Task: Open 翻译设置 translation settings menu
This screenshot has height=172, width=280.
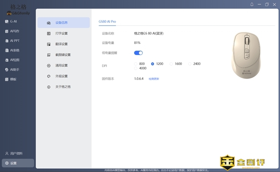Action: coord(62,44)
